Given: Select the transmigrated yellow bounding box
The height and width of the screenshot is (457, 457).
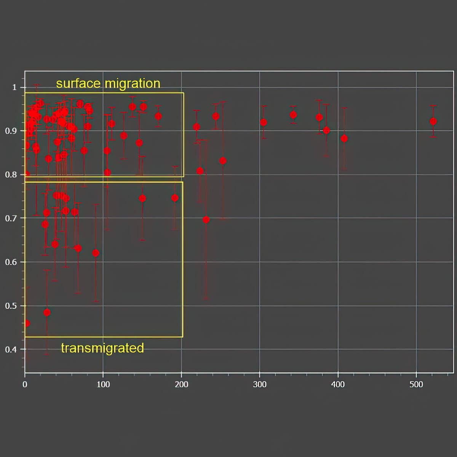Looking at the screenshot, I should click(x=104, y=259).
